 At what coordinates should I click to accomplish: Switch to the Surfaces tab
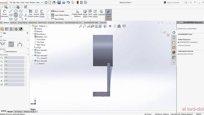click(13, 23)
